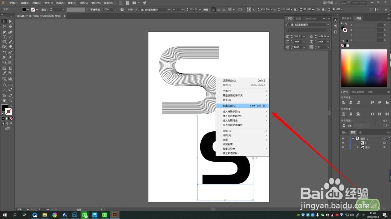Image resolution: width=391 pixels, height=219 pixels.
Task: Pick a color from the spectrum ramp
Action: click(x=364, y=68)
